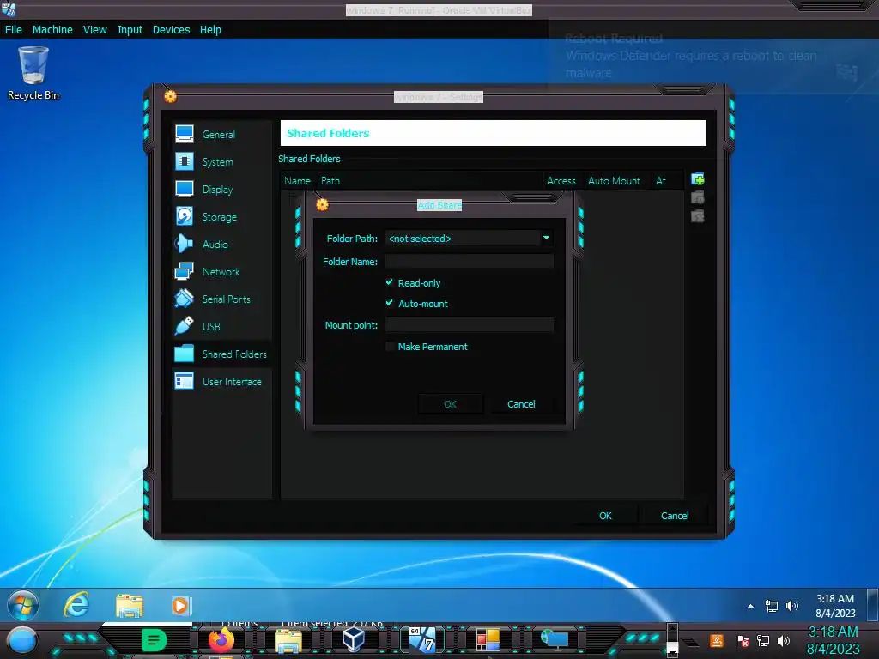Click the Access column header
879x659 pixels.
tap(561, 181)
